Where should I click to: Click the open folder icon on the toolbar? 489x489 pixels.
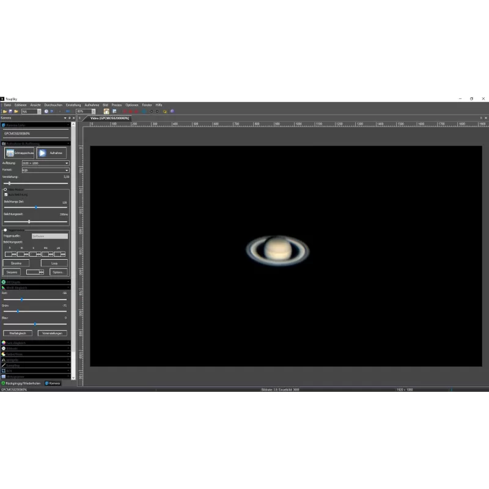coord(4,111)
